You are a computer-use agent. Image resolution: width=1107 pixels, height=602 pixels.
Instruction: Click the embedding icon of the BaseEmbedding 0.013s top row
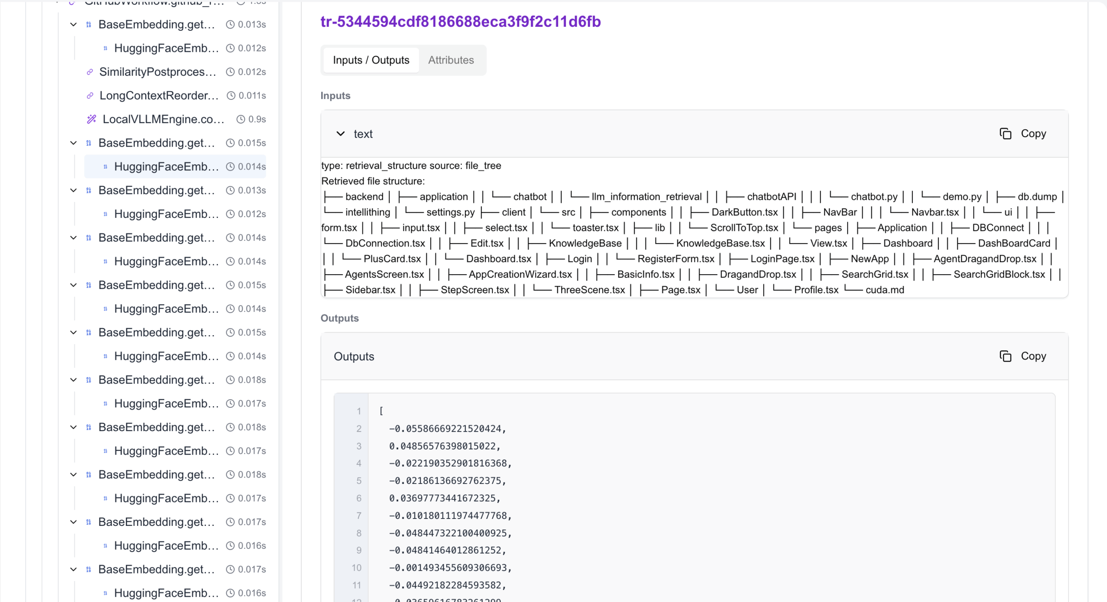pos(89,24)
